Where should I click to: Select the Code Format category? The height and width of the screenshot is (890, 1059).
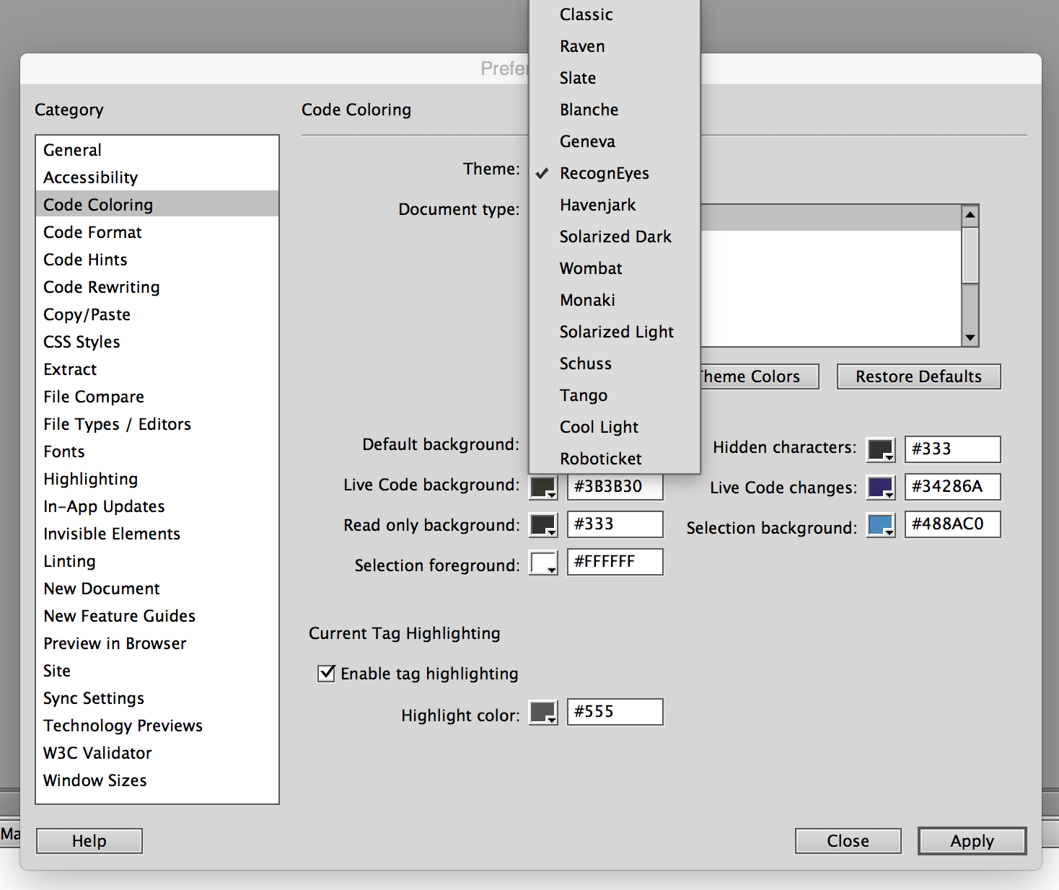tap(92, 232)
